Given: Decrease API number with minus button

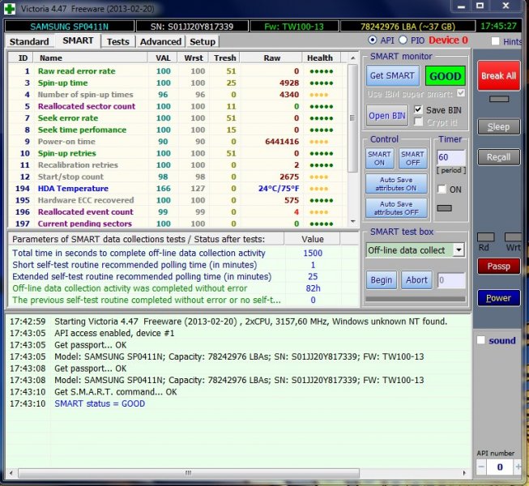Looking at the screenshot, I should coord(482,467).
